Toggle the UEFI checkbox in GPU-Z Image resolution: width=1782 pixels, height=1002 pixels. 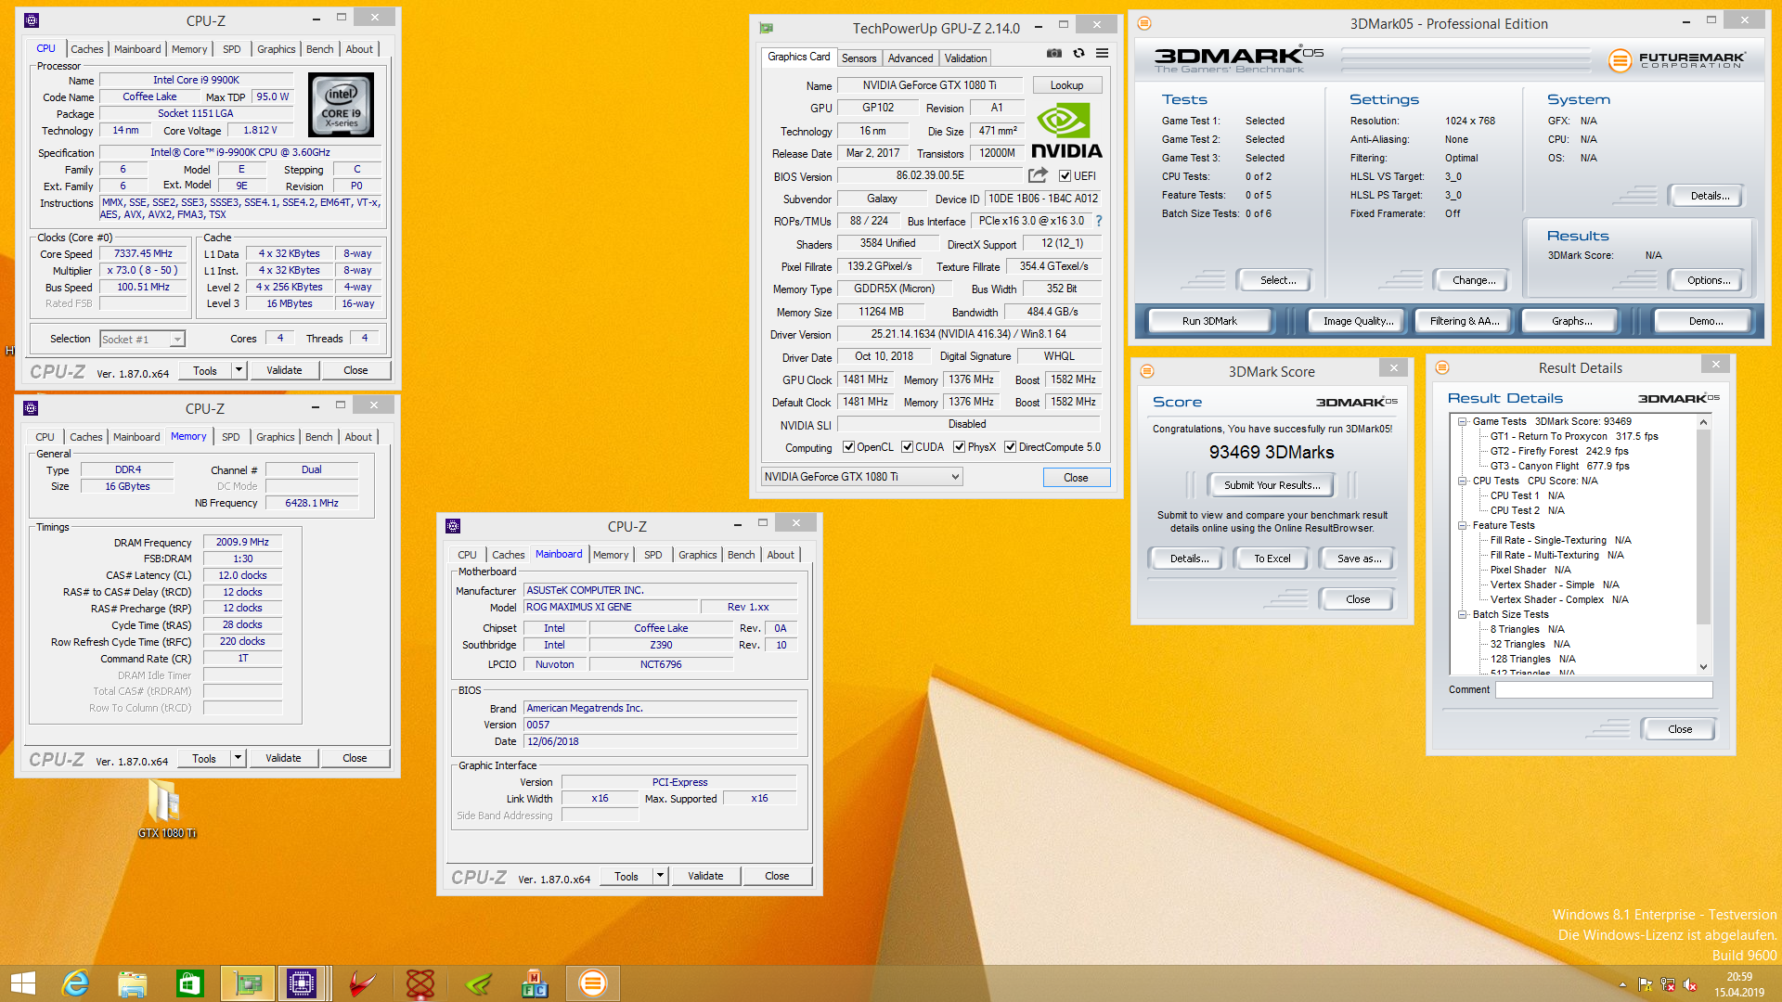[x=1065, y=176]
